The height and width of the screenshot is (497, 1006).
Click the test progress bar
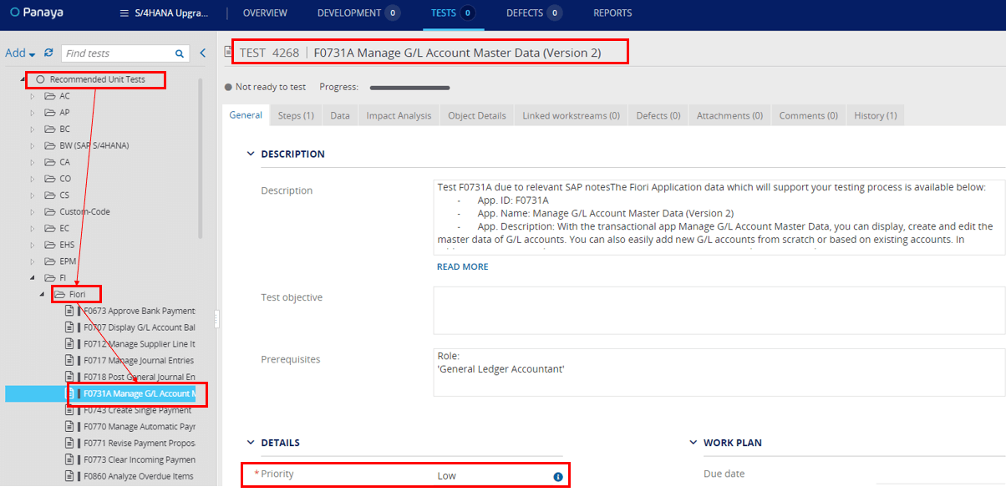(x=410, y=88)
